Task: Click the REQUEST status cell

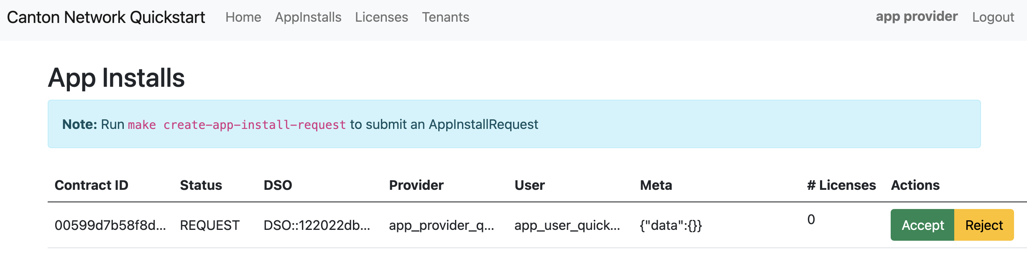Action: [x=209, y=225]
